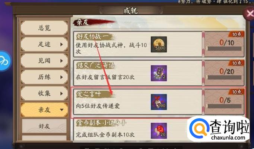Click the 5000 gold coin reward icon
The height and width of the screenshot is (149, 254).
[x=159, y=45]
